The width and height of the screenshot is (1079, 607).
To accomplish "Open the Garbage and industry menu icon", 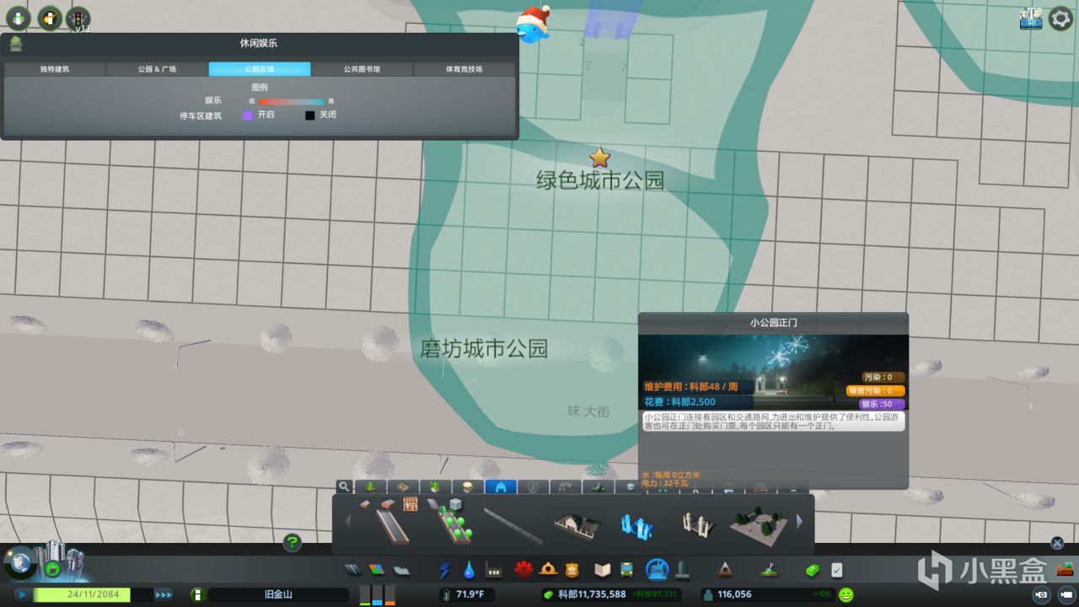I will (494, 571).
